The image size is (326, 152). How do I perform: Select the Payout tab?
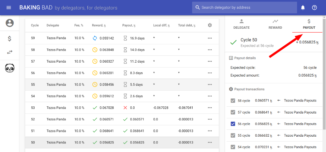pyautogui.click(x=309, y=24)
